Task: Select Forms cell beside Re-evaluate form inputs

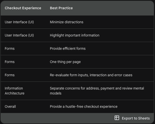Action: 10,75
